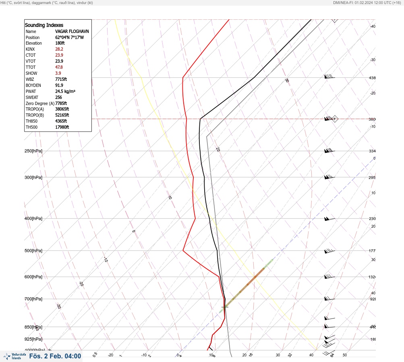Click the SWEAT value 256
Viewport: 404px width, 362px height.
click(x=58, y=97)
